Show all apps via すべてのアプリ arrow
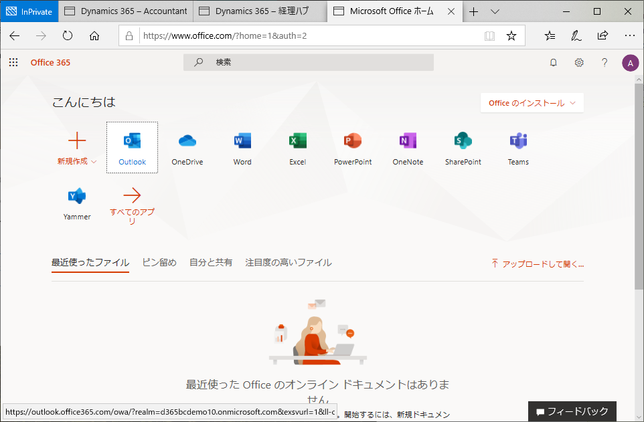 132,205
